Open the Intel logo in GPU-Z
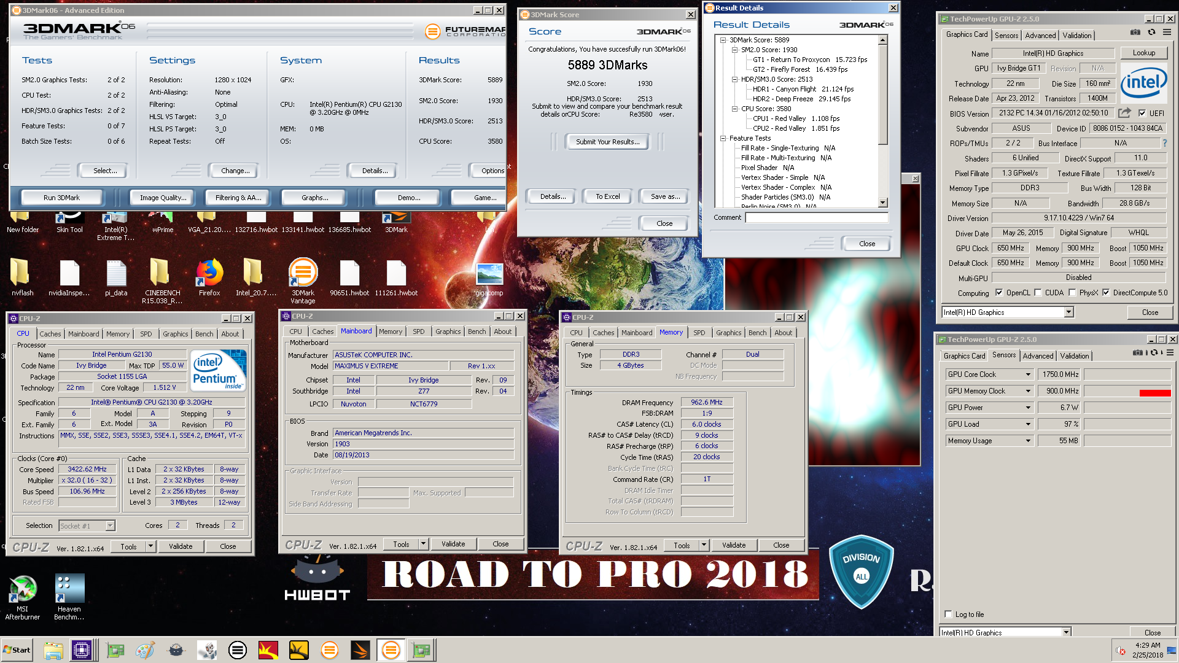1179x663 pixels. coord(1143,83)
